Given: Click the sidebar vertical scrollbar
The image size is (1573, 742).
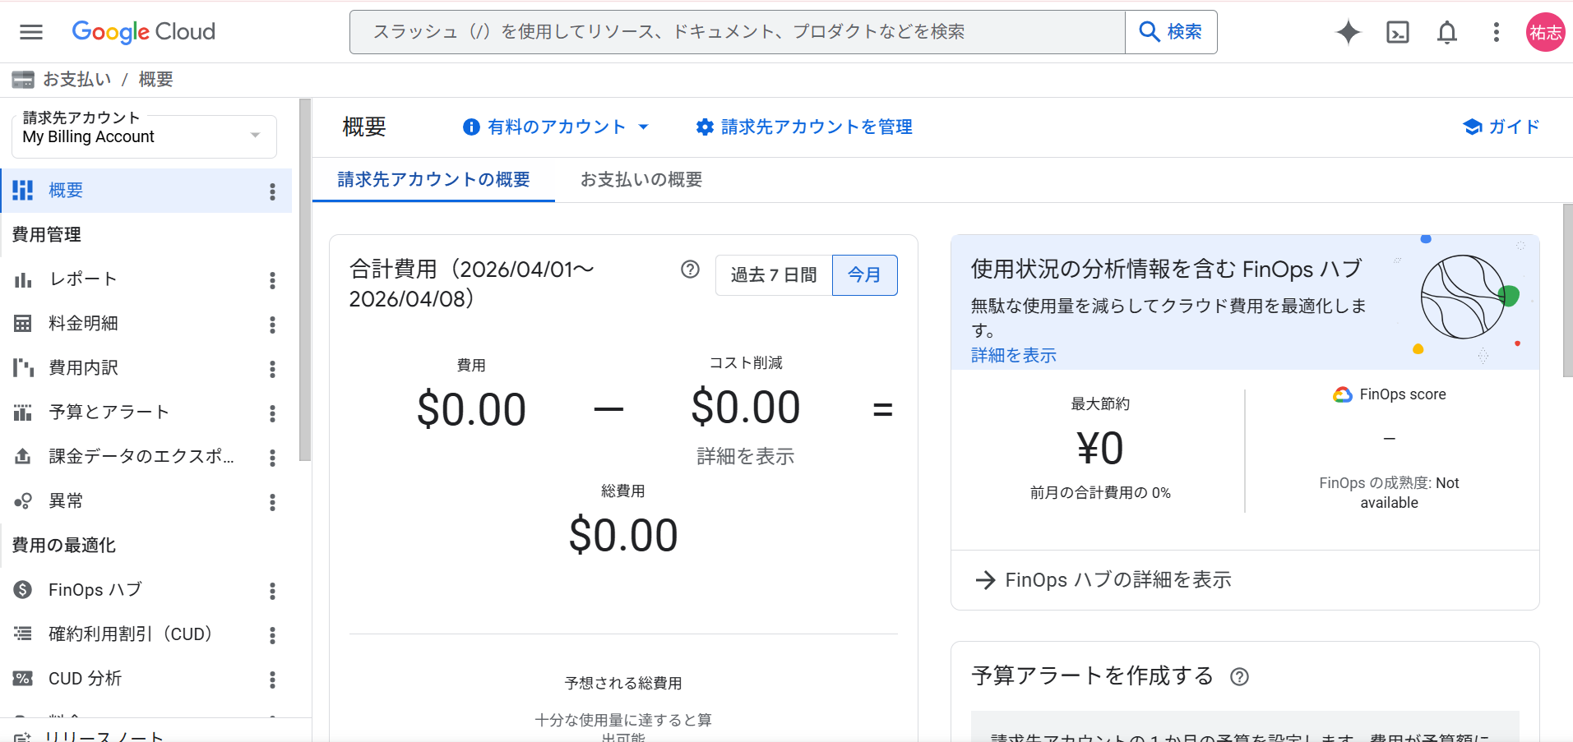Looking at the screenshot, I should (305, 279).
